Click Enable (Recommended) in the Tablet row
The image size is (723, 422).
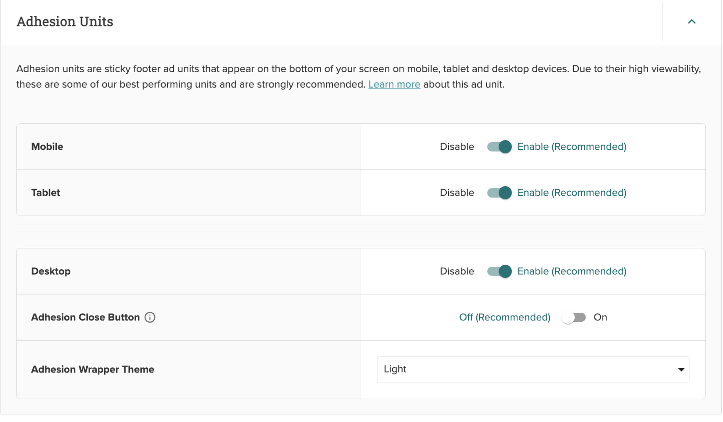coord(572,193)
